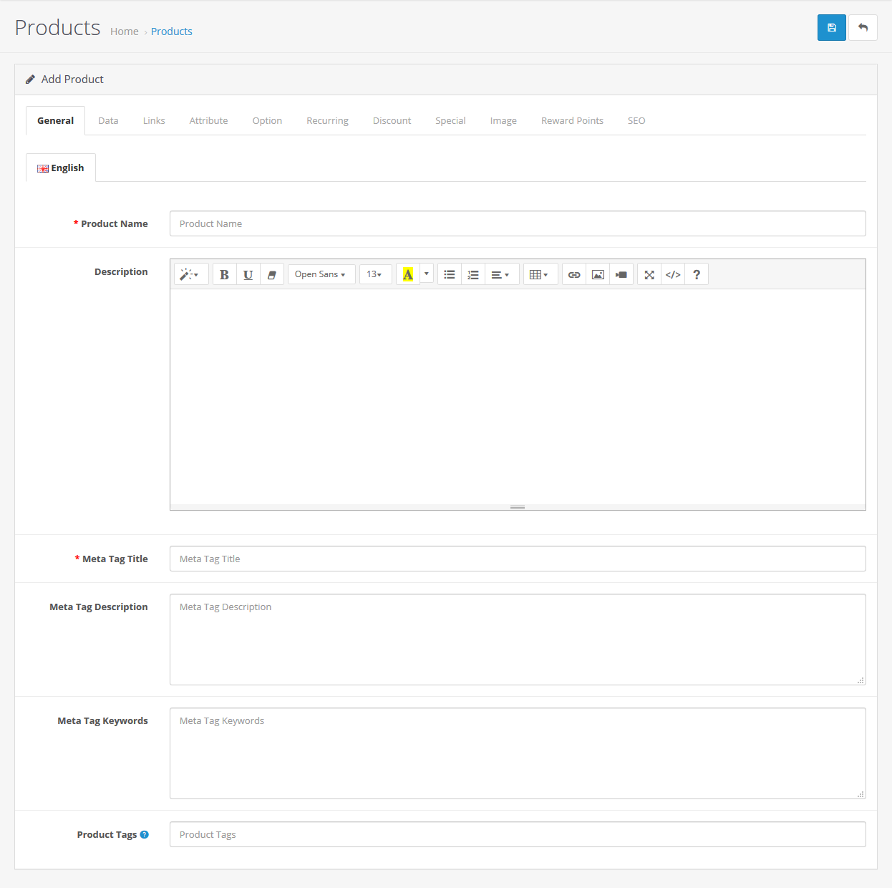Viewport: 892px width, 888px height.
Task: Click the Cancel back-arrow icon
Action: [x=863, y=28]
